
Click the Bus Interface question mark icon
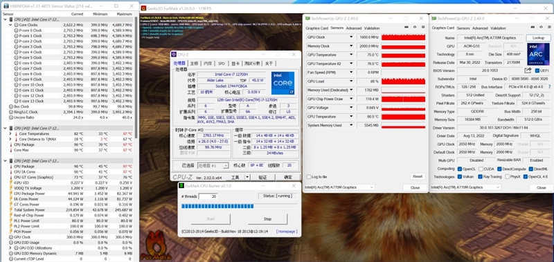coord(549,86)
